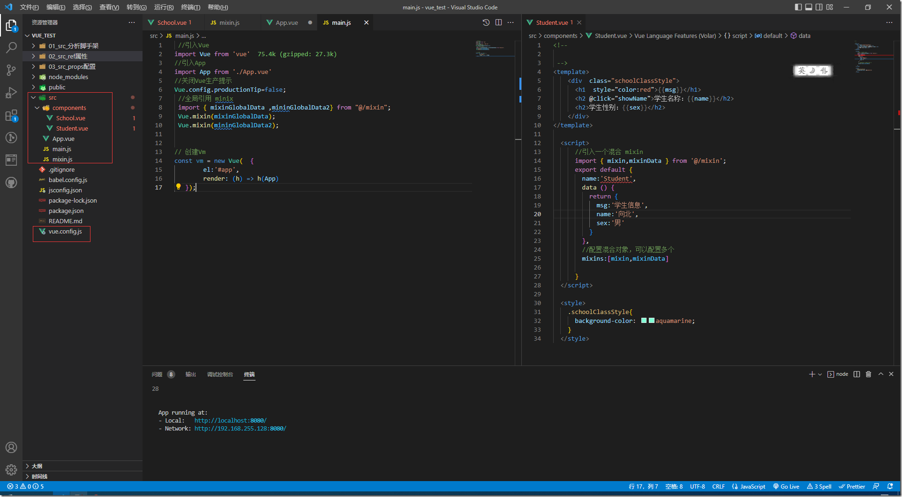Viewport: 902px width, 497px height.
Task: Close the terminal panel
Action: click(891, 374)
